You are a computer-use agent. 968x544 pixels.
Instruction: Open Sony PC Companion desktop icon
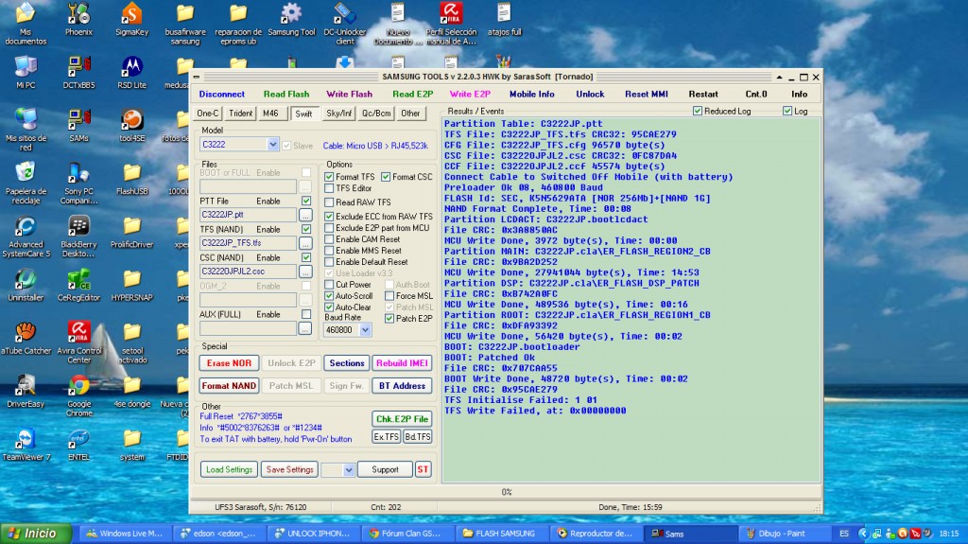(79, 183)
